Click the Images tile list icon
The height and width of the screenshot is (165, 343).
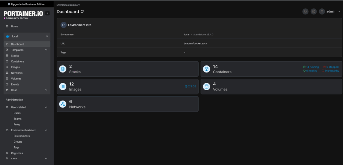[63, 87]
